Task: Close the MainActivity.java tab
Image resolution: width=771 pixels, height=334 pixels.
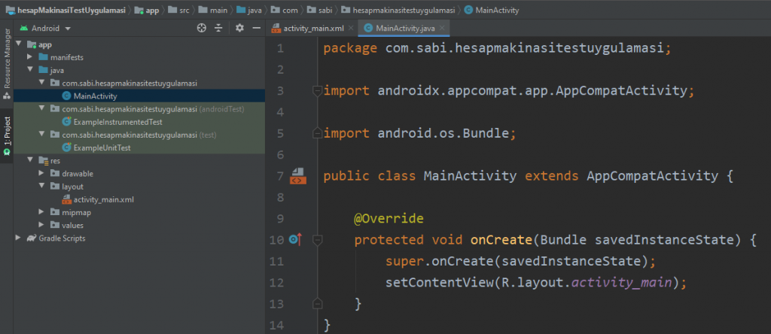Action: [x=442, y=29]
